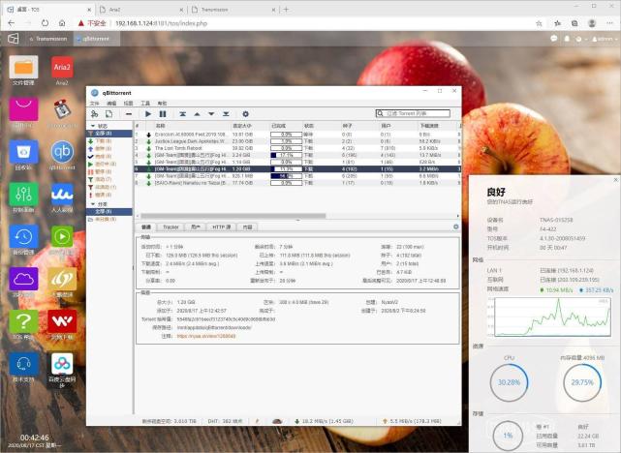Select the downloading status filter
Image resolution: width=621 pixels, height=453 pixels.
[x=102, y=141]
